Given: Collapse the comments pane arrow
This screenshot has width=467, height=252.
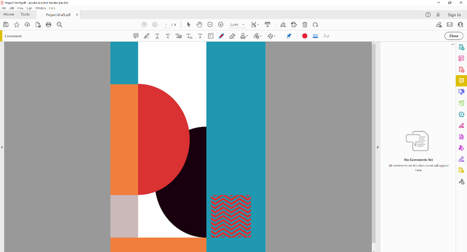Looking at the screenshot, I should [378, 147].
